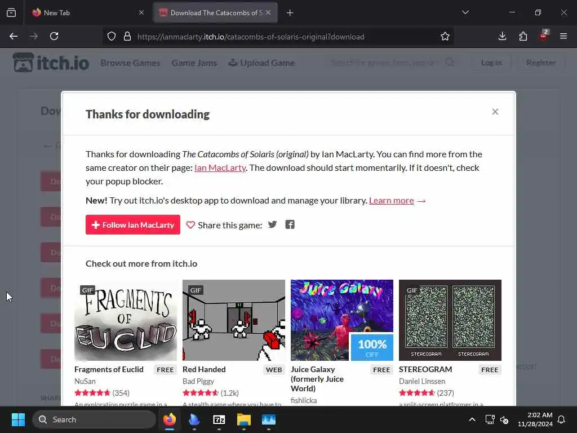Image resolution: width=577 pixels, height=433 pixels.
Task: Share game via Twitter bird icon
Action: pos(272,224)
